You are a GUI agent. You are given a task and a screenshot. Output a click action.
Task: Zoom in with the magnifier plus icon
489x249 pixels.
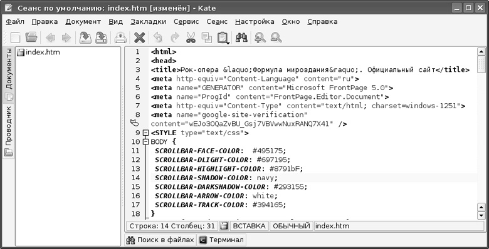tap(260, 38)
